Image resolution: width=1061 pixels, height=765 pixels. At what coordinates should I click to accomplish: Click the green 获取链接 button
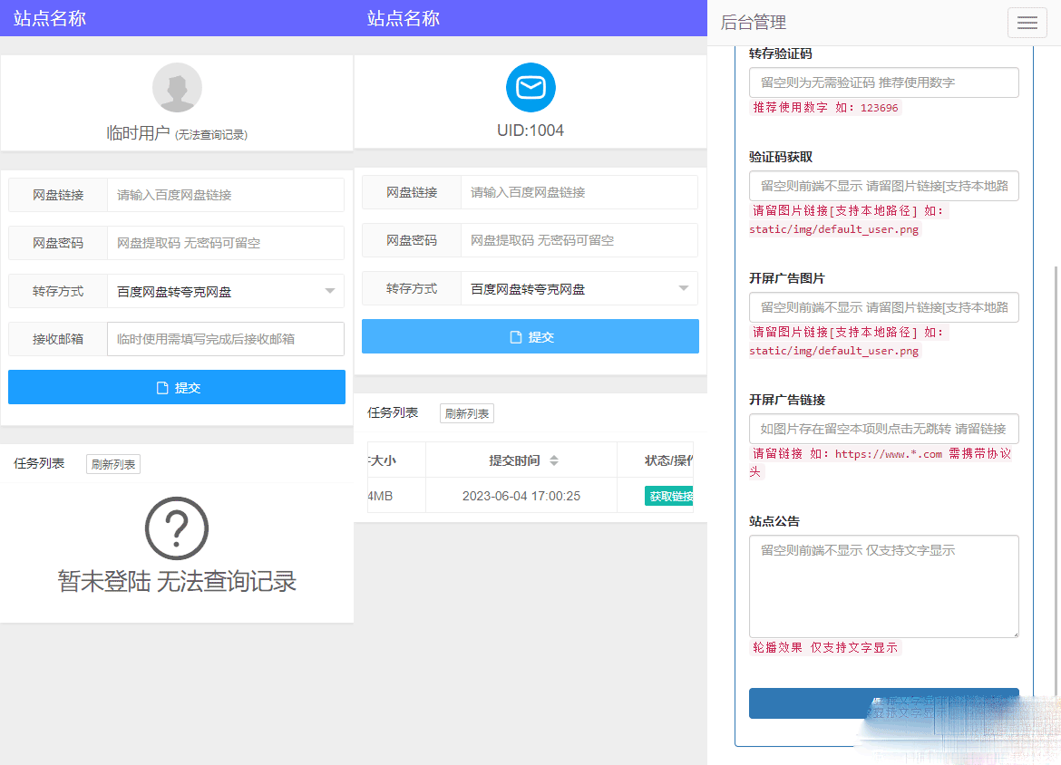click(669, 496)
